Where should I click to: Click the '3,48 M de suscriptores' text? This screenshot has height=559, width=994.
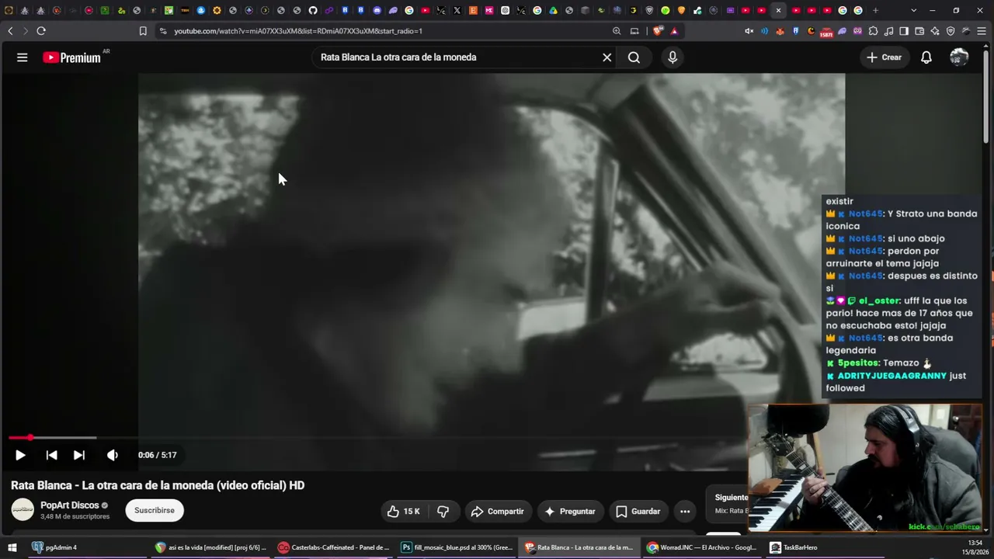75,517
